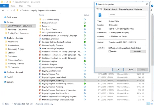The image size is (154, 105).
Task: Open the Share ribbon tab
Action: coord(21,6)
